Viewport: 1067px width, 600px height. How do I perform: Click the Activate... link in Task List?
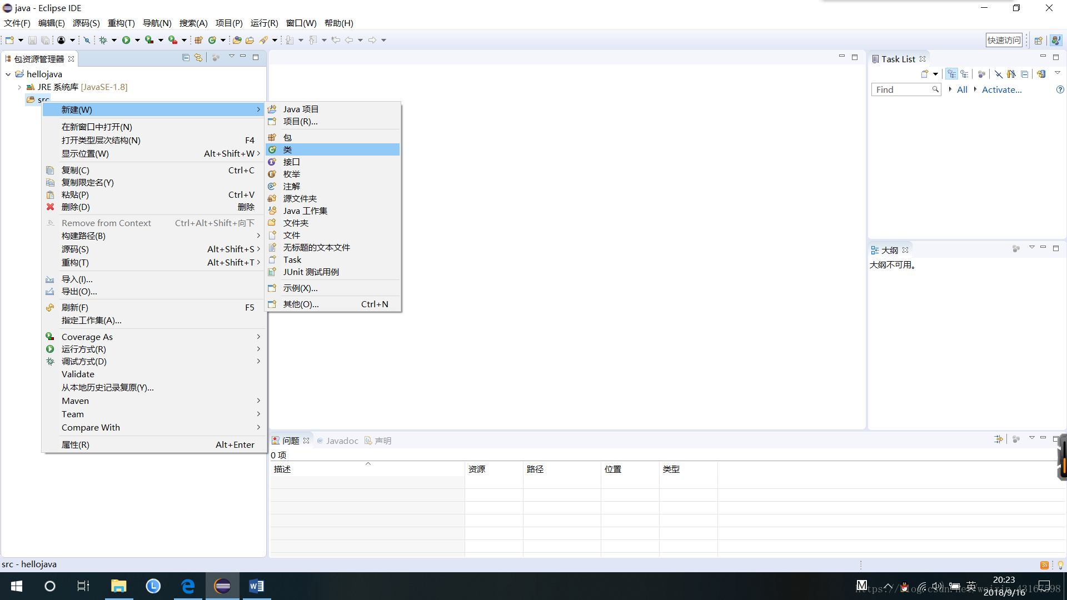tap(1001, 89)
